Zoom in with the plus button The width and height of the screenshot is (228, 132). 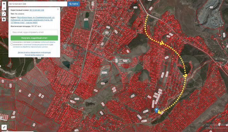click(x=4, y=3)
